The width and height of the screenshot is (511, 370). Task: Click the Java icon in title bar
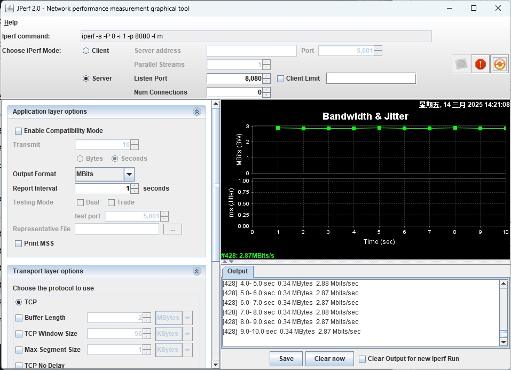(10, 8)
